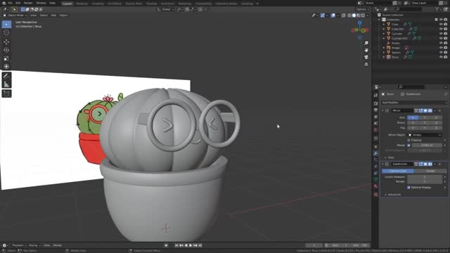Hide the Torus object in viewport
The width and height of the screenshot is (450, 253).
click(441, 57)
